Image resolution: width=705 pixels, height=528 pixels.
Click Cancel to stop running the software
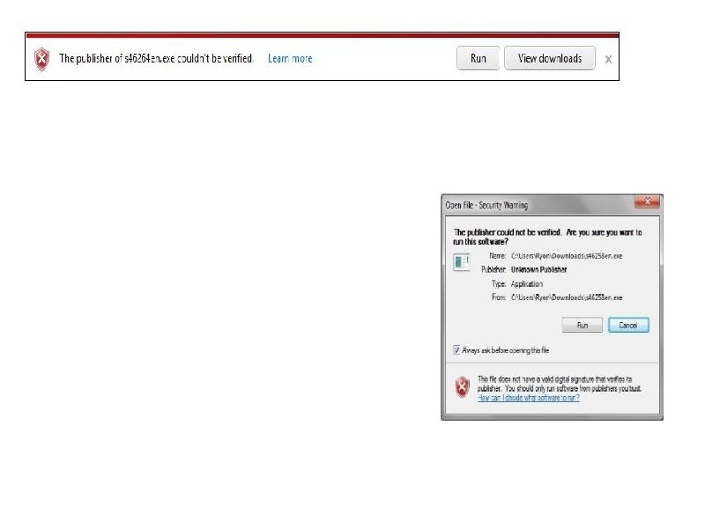(628, 325)
